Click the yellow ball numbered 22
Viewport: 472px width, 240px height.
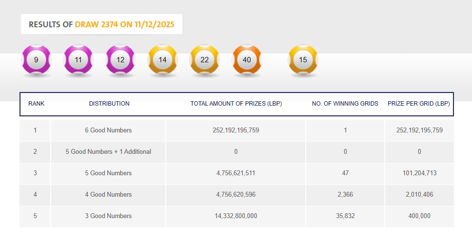click(205, 60)
